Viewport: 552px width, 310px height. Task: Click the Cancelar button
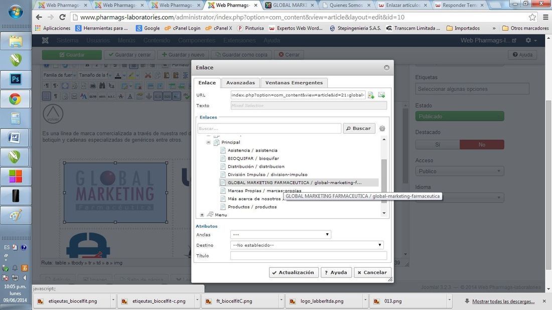372,272
